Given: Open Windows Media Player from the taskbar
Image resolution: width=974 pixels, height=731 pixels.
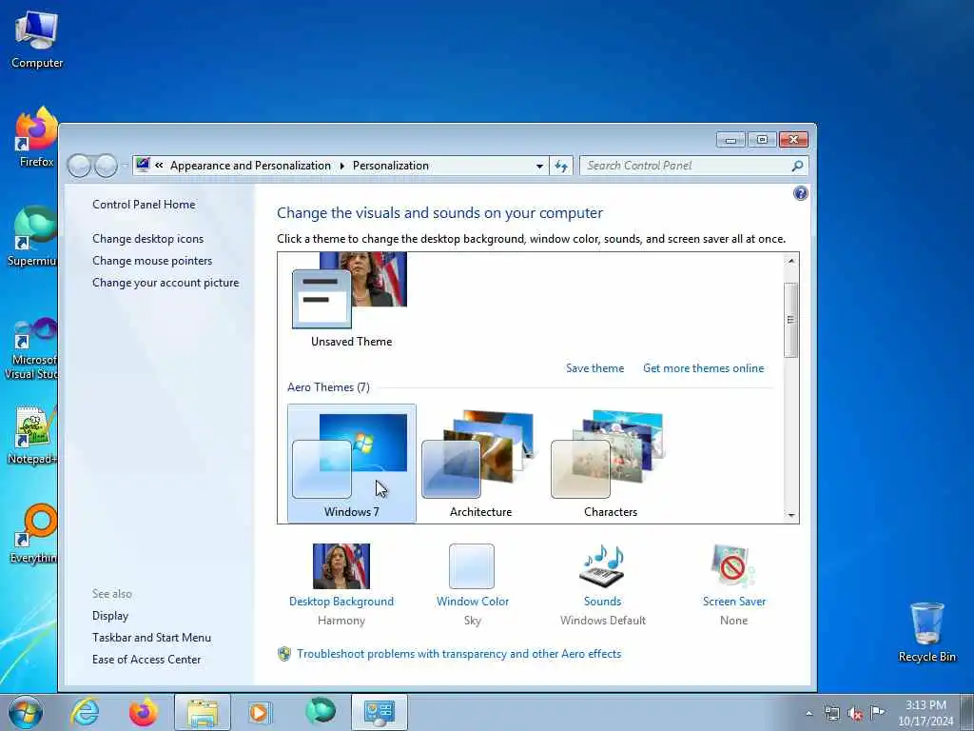Looking at the screenshot, I should (261, 712).
